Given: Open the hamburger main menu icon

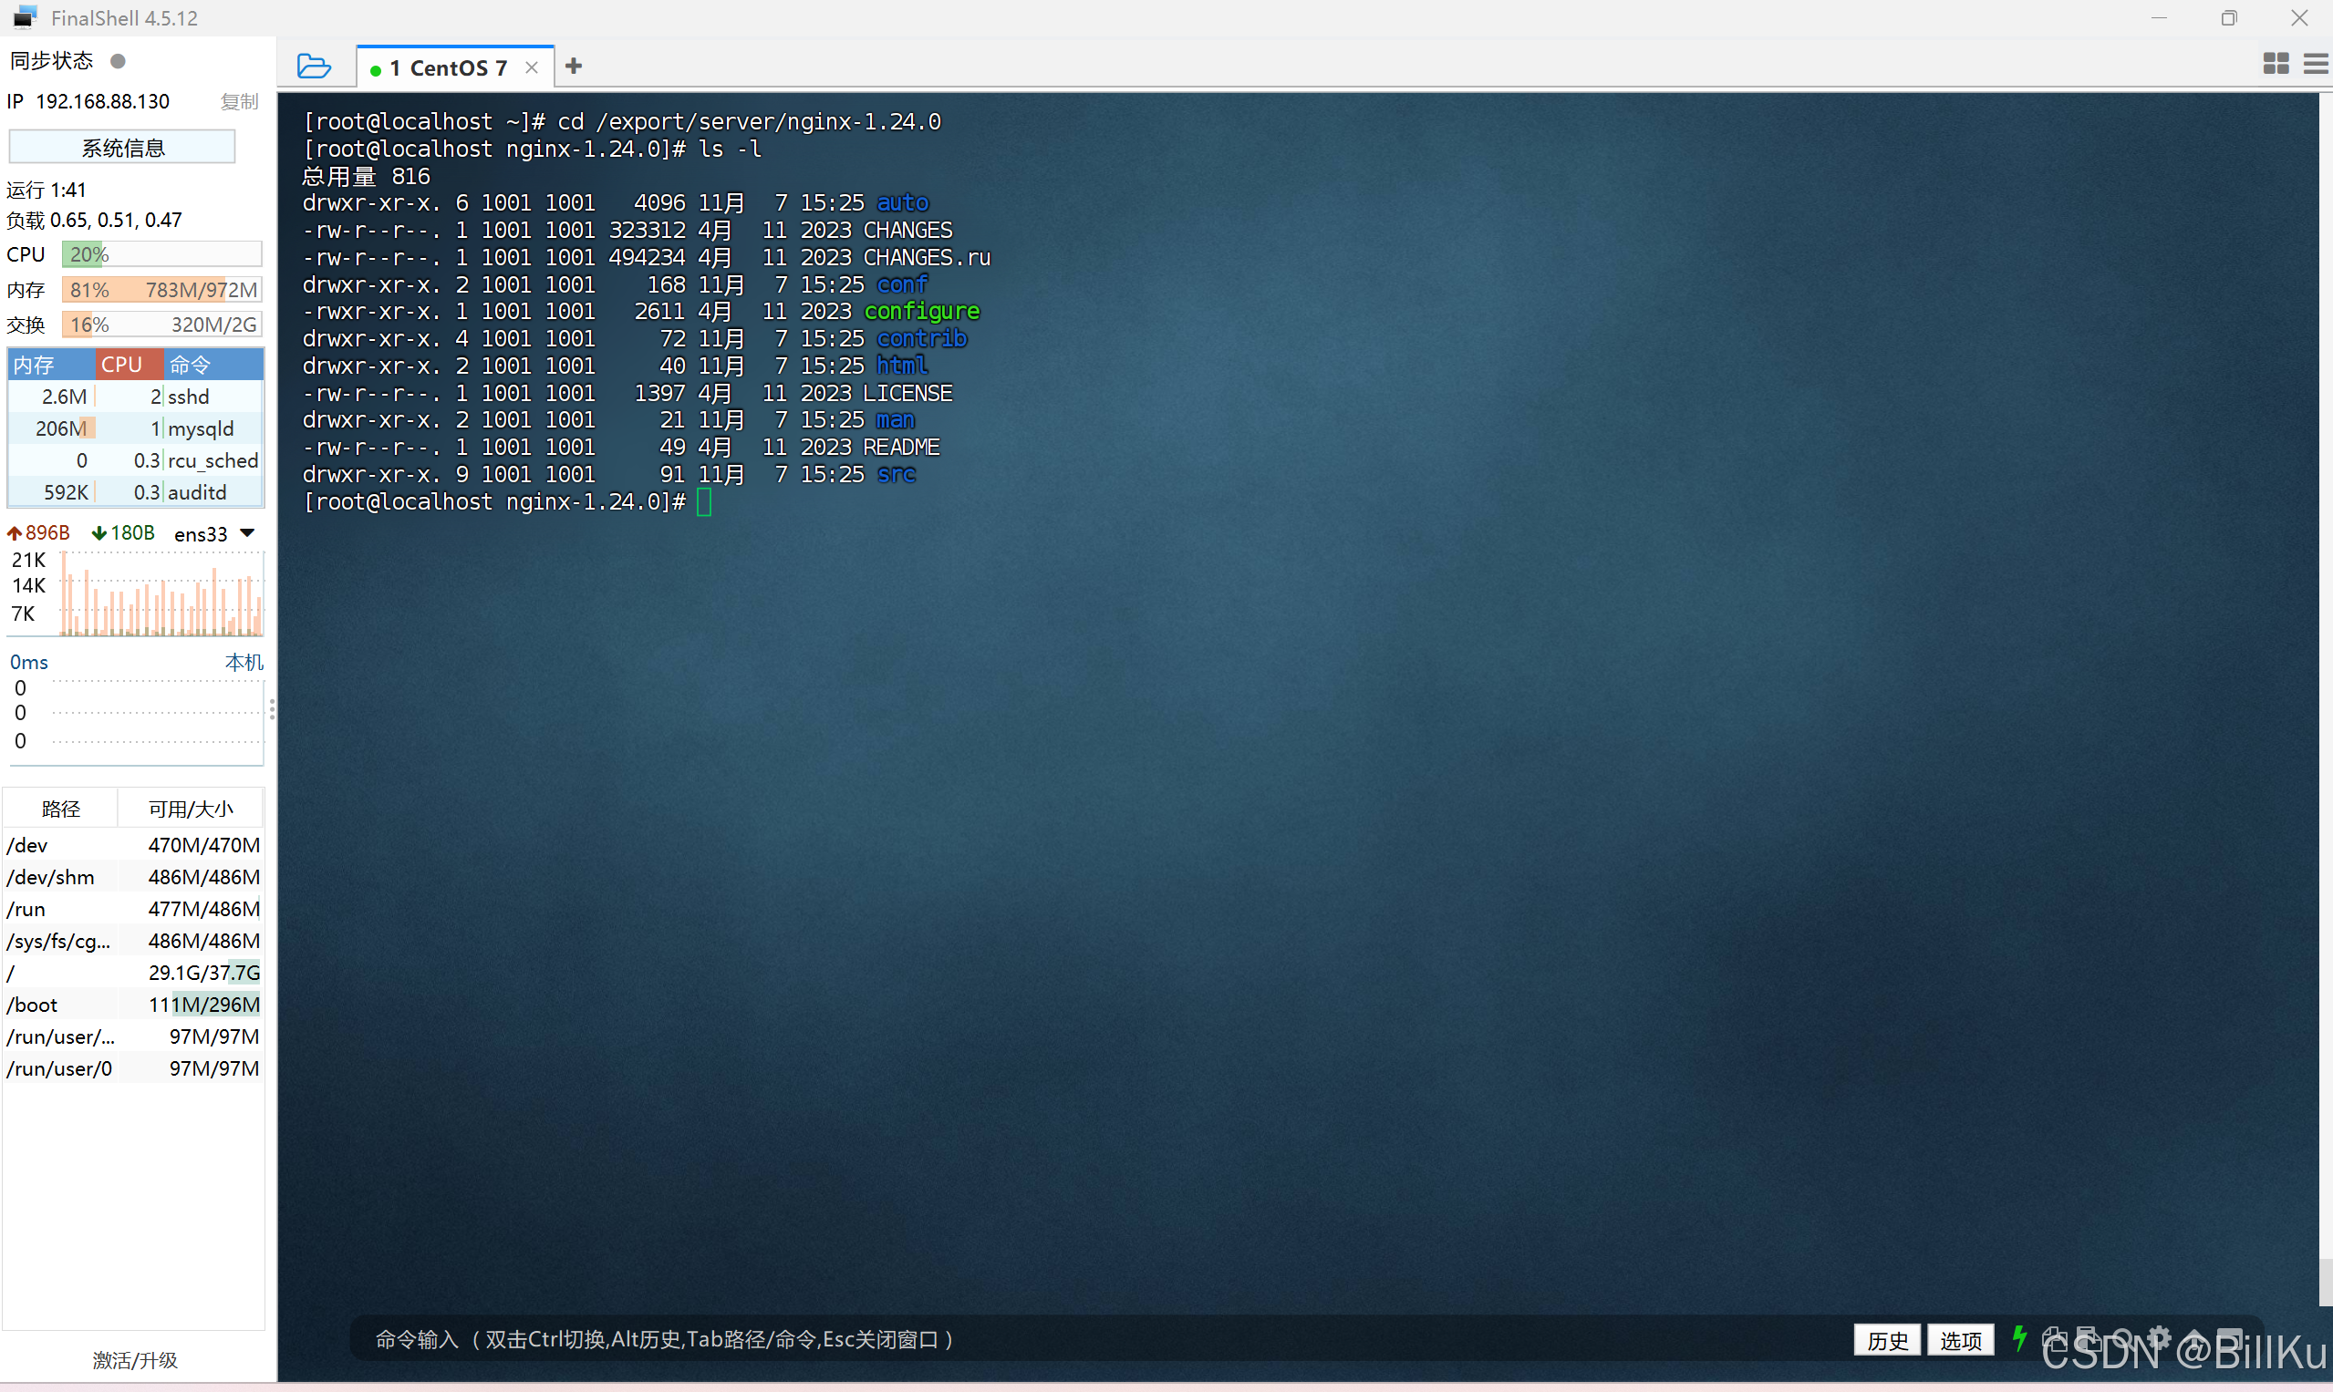Looking at the screenshot, I should [2316, 63].
